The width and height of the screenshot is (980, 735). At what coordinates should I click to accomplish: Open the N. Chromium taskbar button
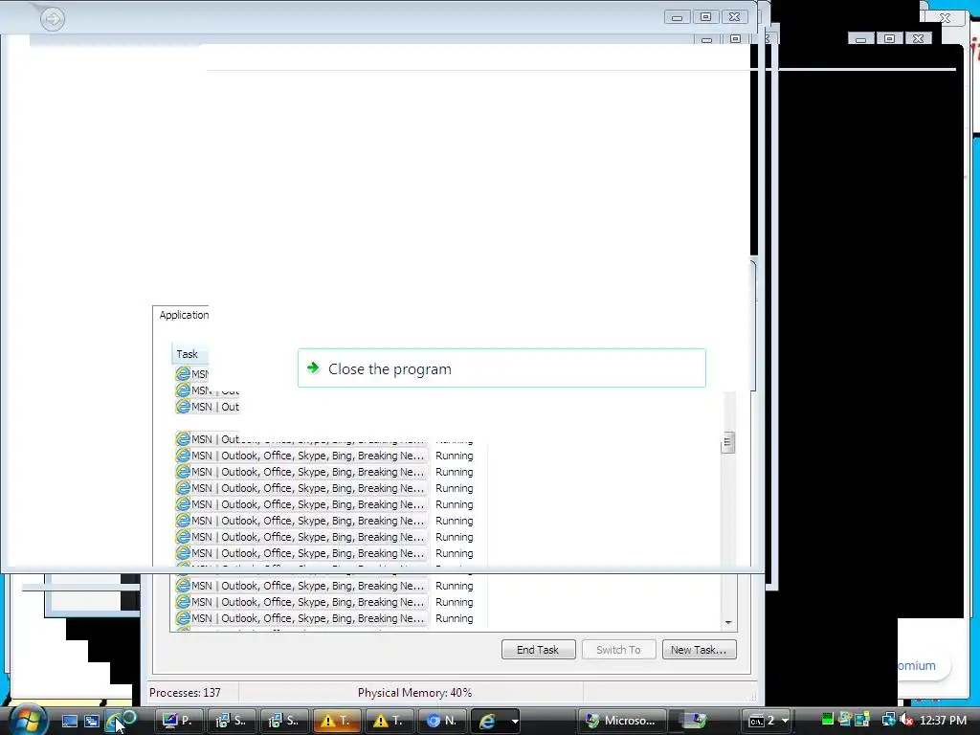pyautogui.click(x=442, y=721)
